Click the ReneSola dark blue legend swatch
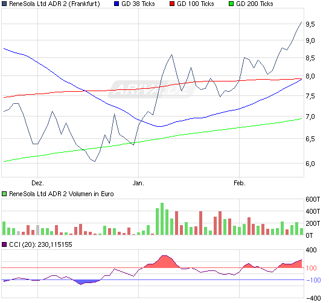 4,4
